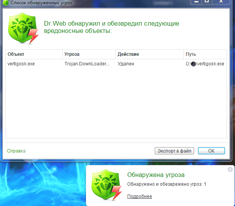Click the Dr.Web shield icon in notification
The width and height of the screenshot is (235, 206).
pyautogui.click(x=106, y=185)
